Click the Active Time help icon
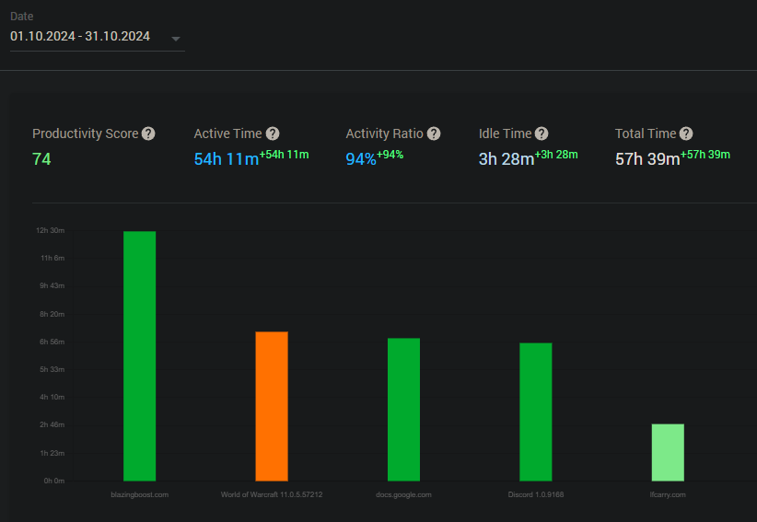This screenshot has width=757, height=522. 273,133
